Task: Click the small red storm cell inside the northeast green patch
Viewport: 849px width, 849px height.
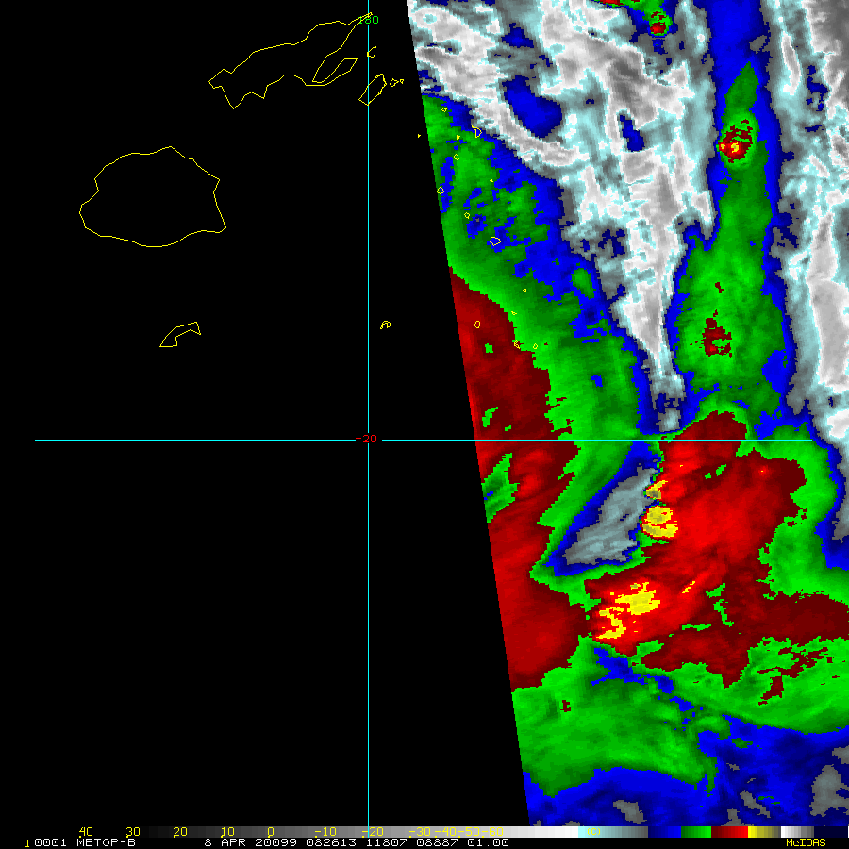Action: pos(734,144)
